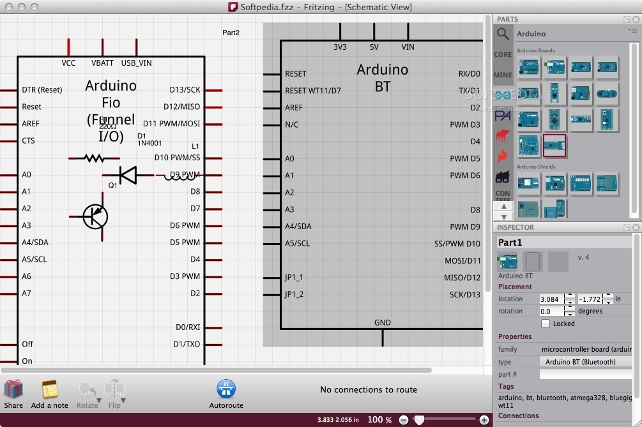Open the Flip dropdown arrow
Screen dimensions: 642x427
tap(123, 400)
